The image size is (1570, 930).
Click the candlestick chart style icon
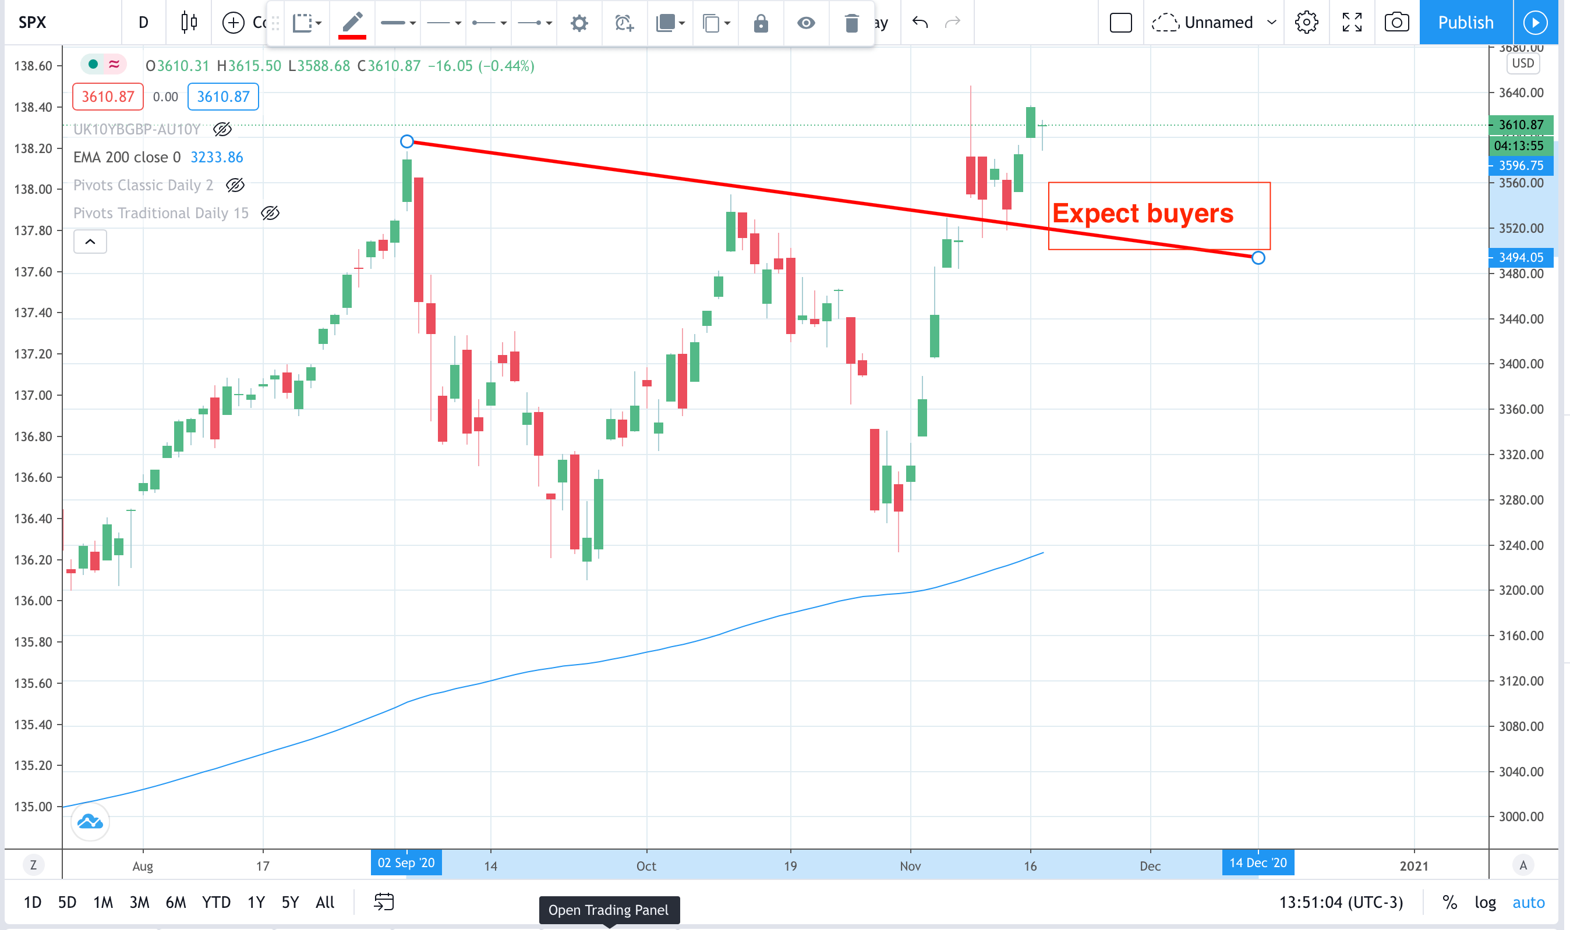(x=189, y=23)
